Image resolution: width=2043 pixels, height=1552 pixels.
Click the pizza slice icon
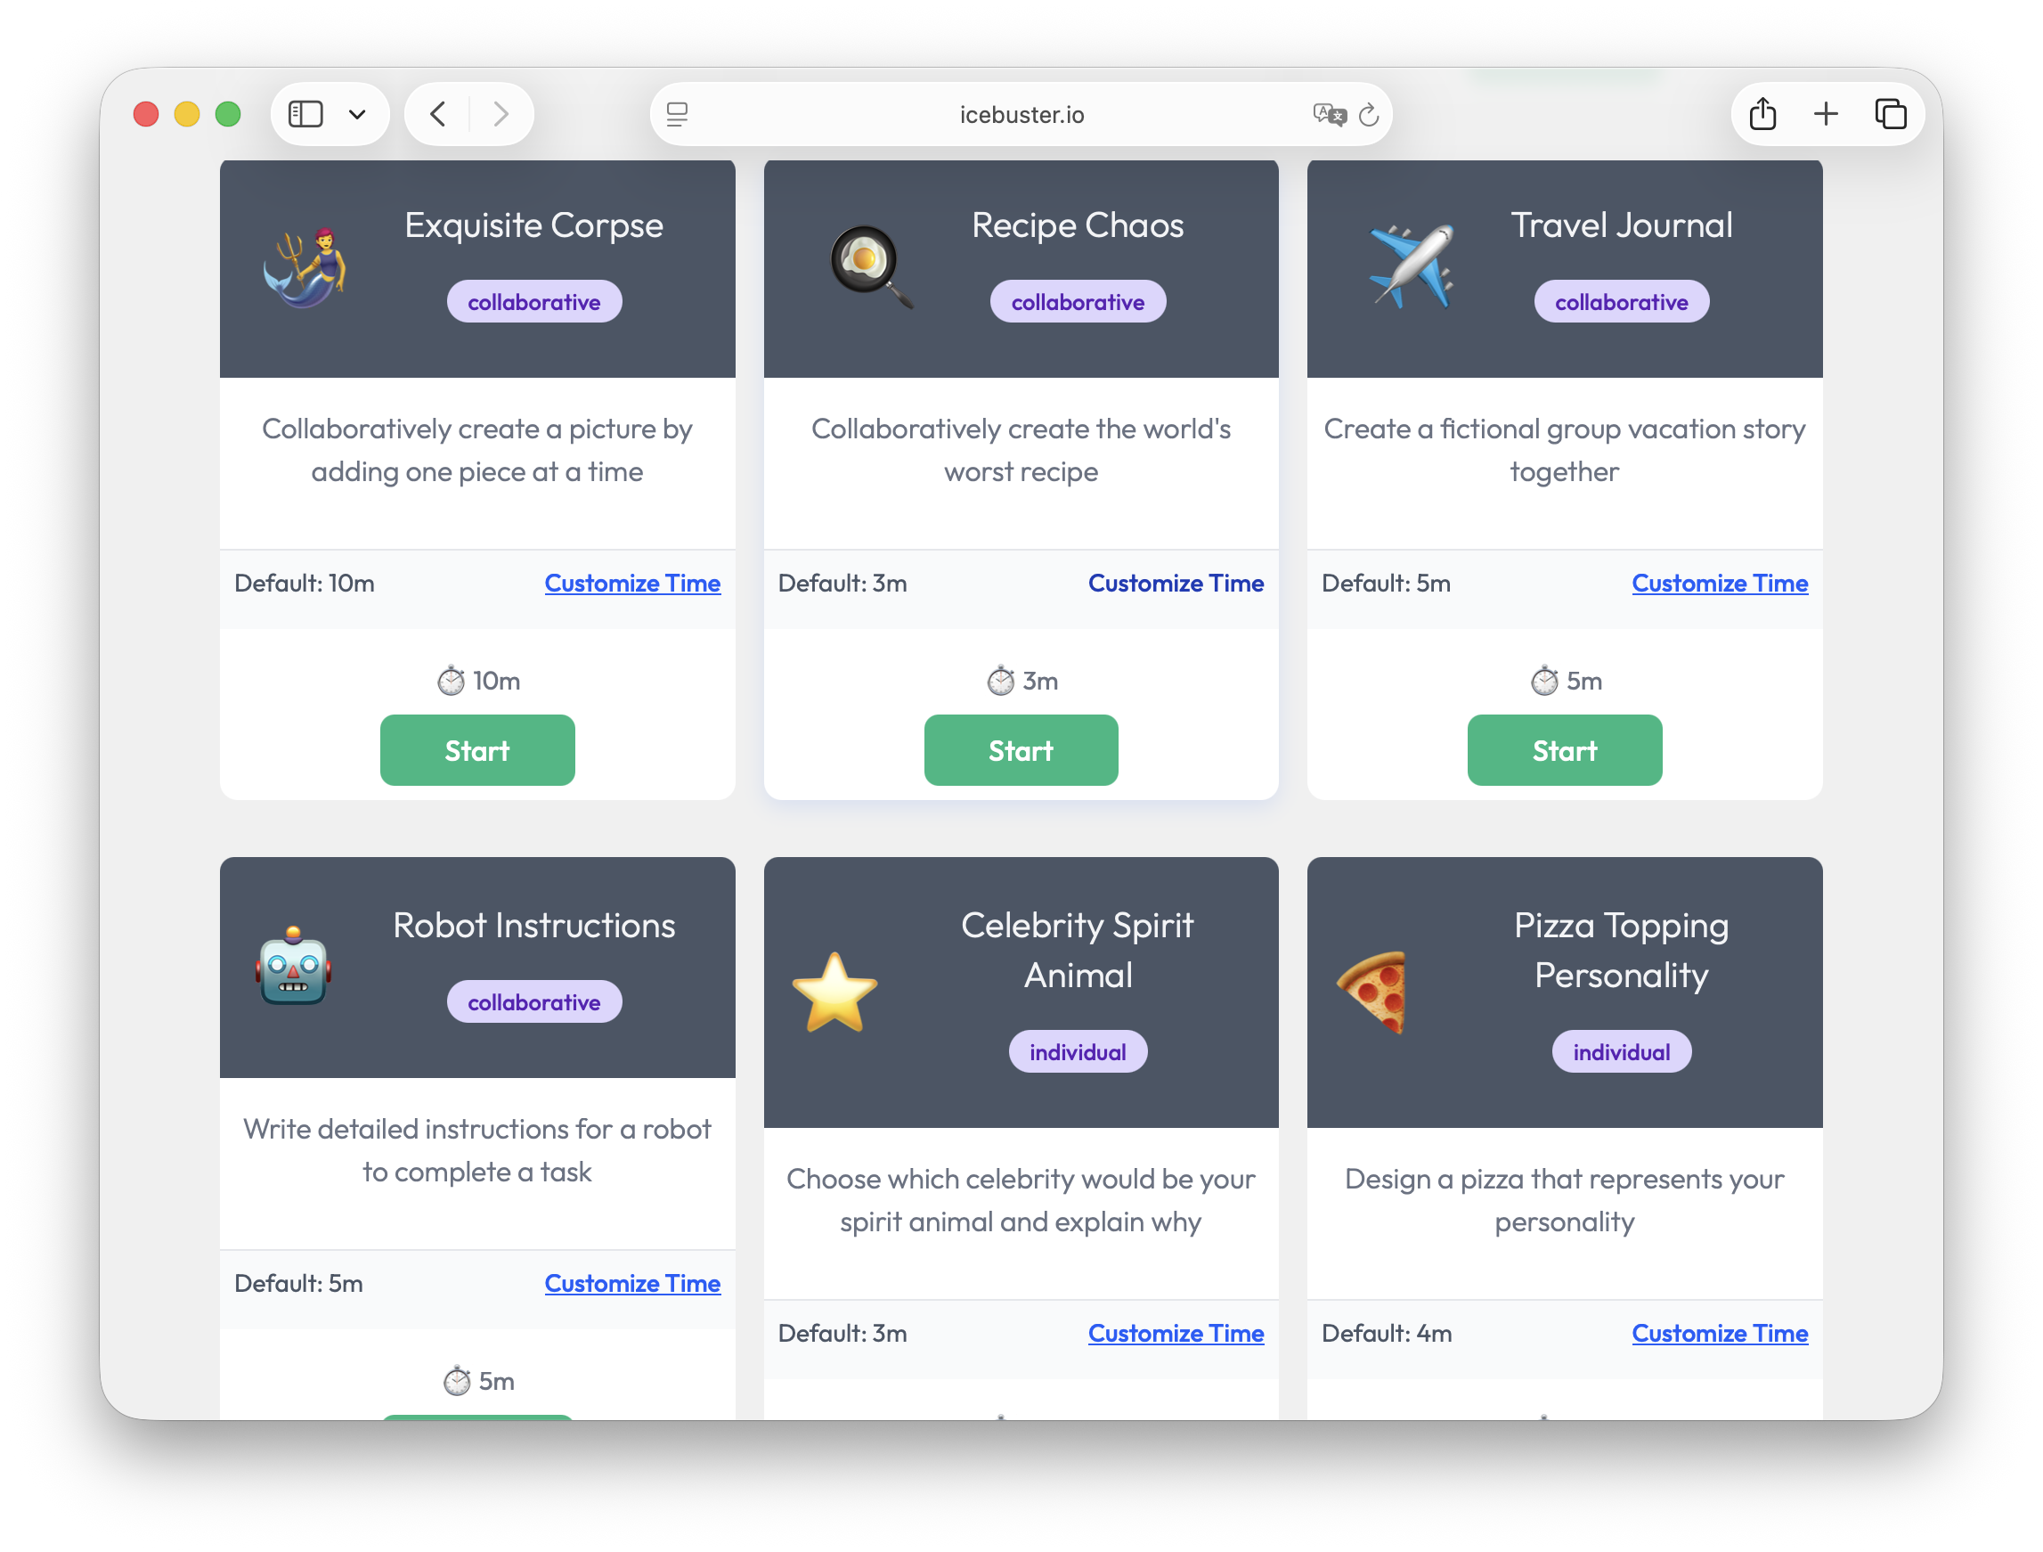[x=1373, y=993]
